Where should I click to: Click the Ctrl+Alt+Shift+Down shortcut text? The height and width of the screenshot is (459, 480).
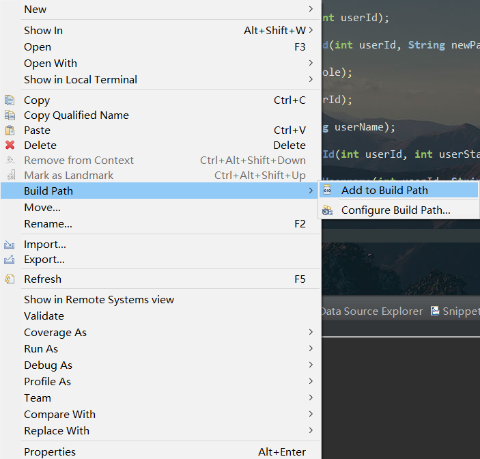[x=253, y=160]
